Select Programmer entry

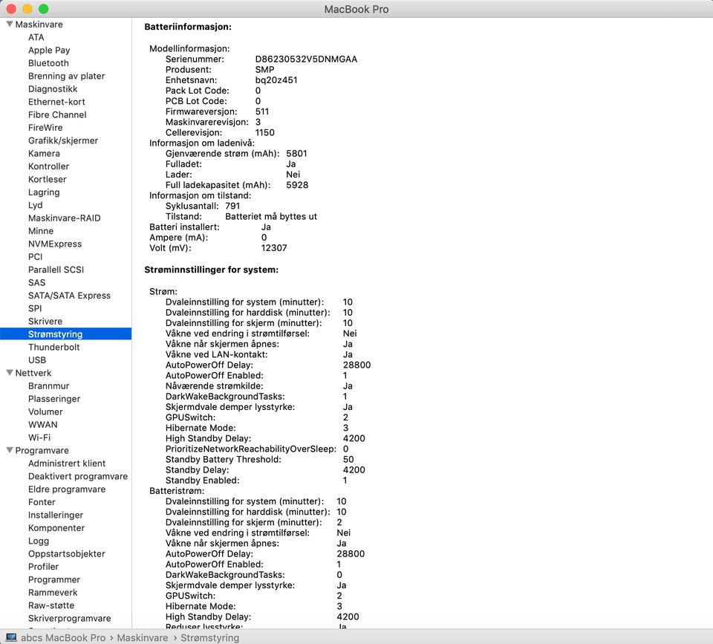tap(54, 579)
